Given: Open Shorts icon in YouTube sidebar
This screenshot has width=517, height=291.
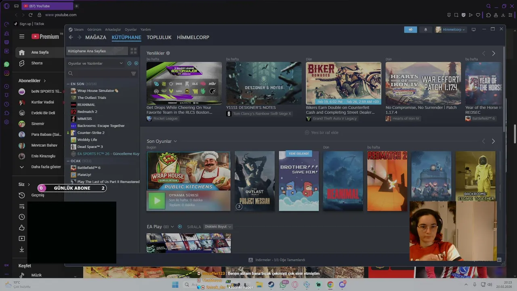Looking at the screenshot, I should 22,63.
